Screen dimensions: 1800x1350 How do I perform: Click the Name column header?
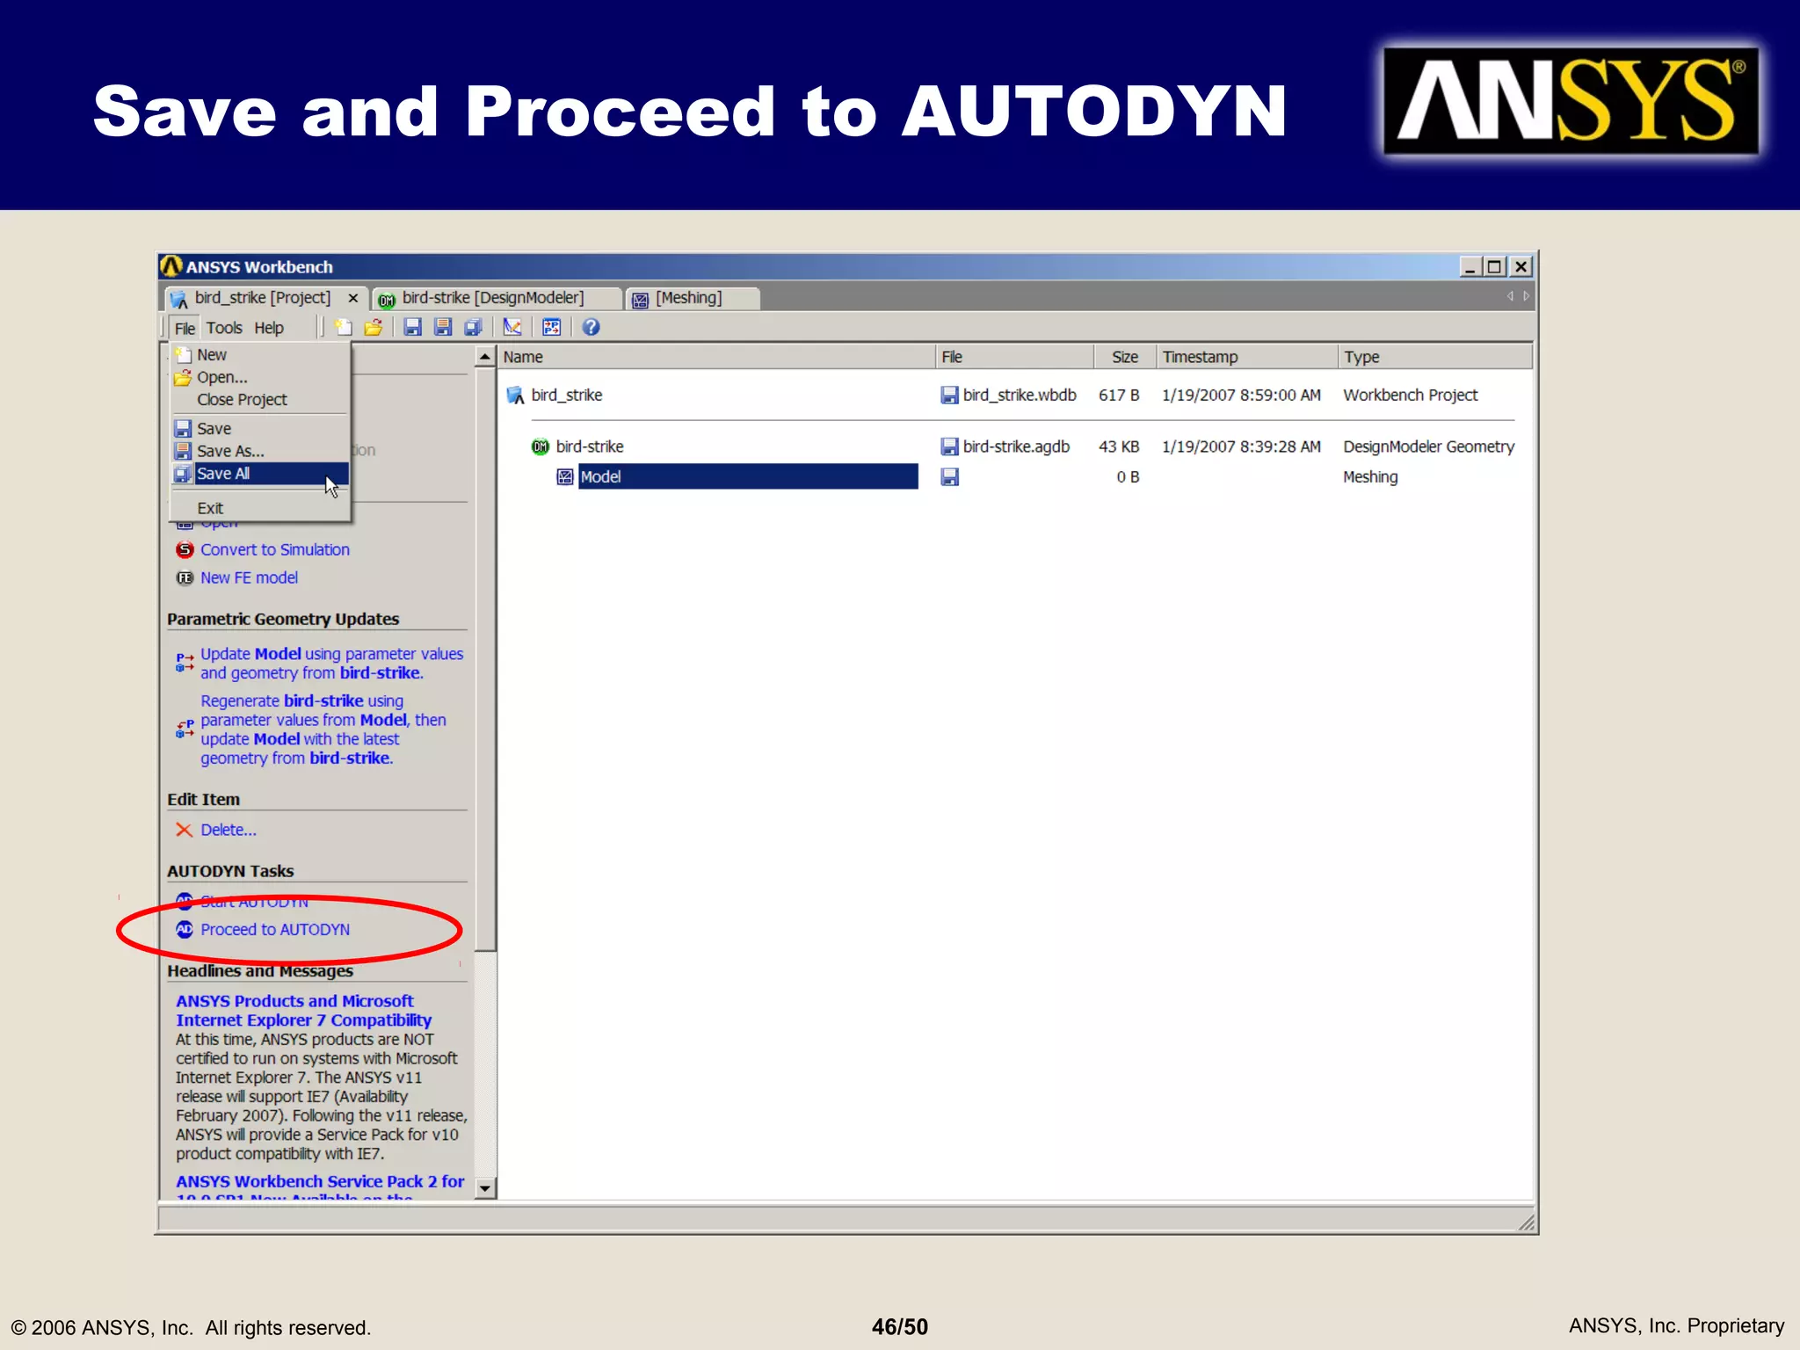716,357
